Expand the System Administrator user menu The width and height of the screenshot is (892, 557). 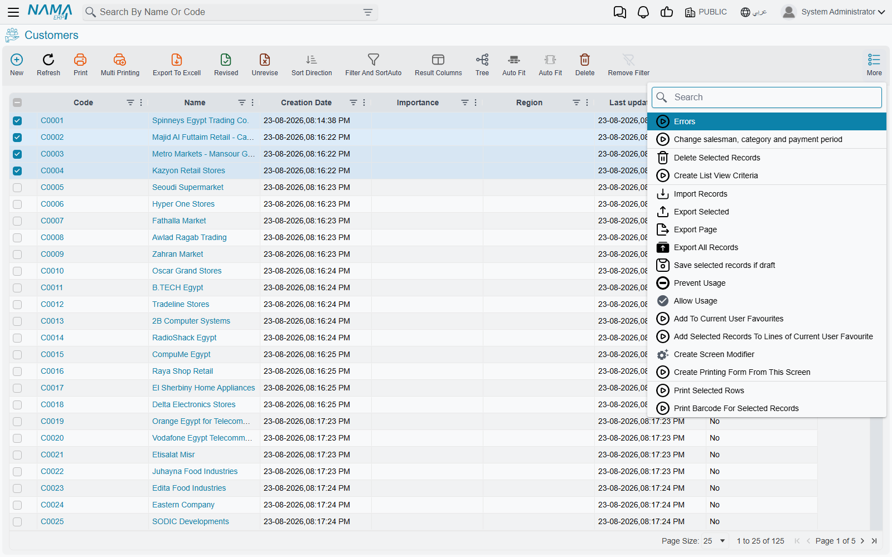[833, 12]
